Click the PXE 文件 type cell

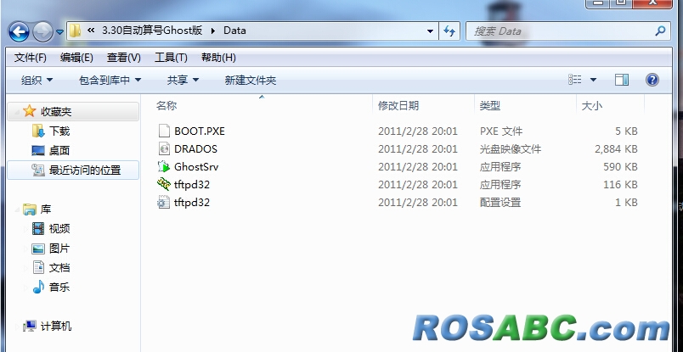pos(501,131)
